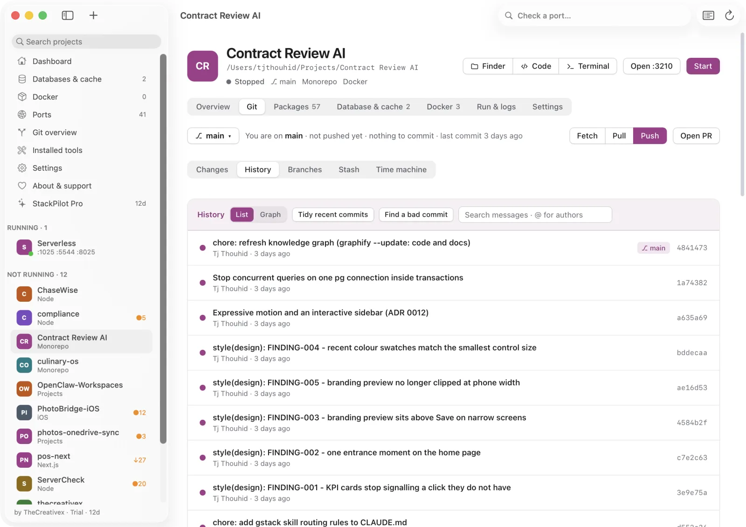Click the PhotoBridge-iOS PI avatar
Viewport: 746px width, 527px height.
coord(24,413)
